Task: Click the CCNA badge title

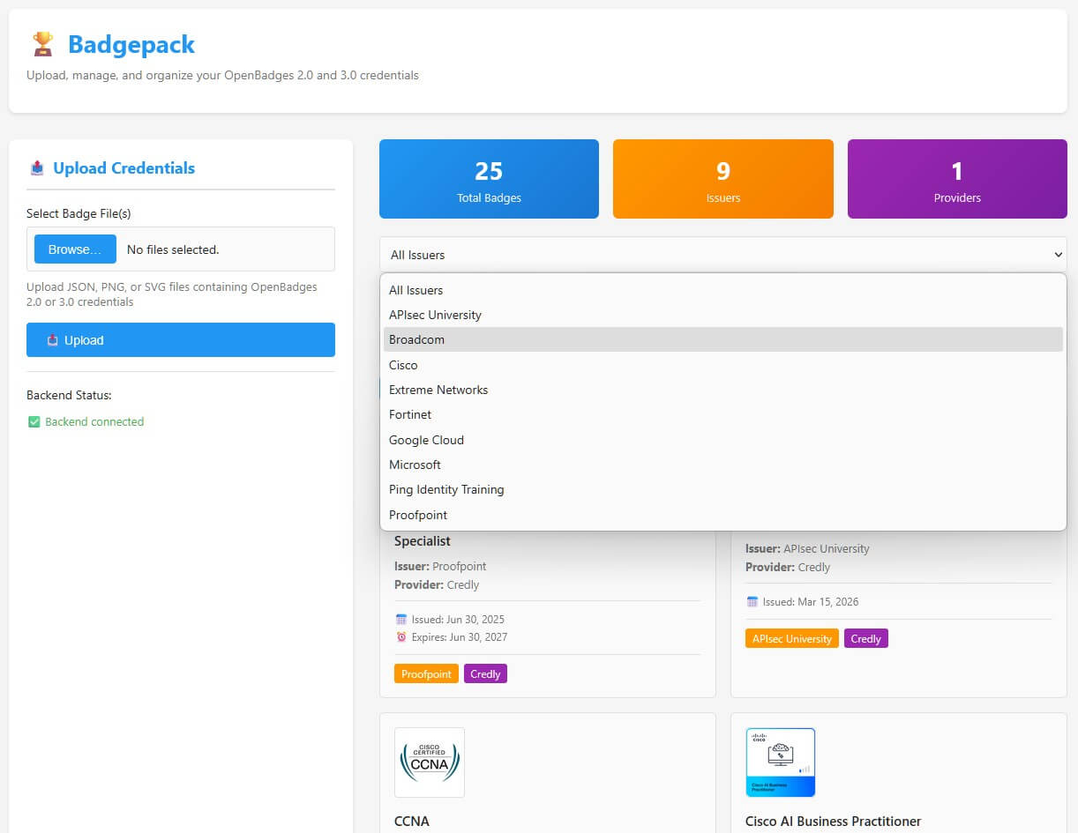Action: point(412,821)
